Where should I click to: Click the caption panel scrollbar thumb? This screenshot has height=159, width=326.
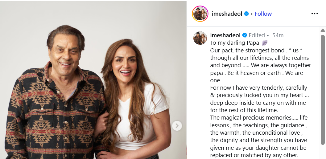[x=323, y=89]
